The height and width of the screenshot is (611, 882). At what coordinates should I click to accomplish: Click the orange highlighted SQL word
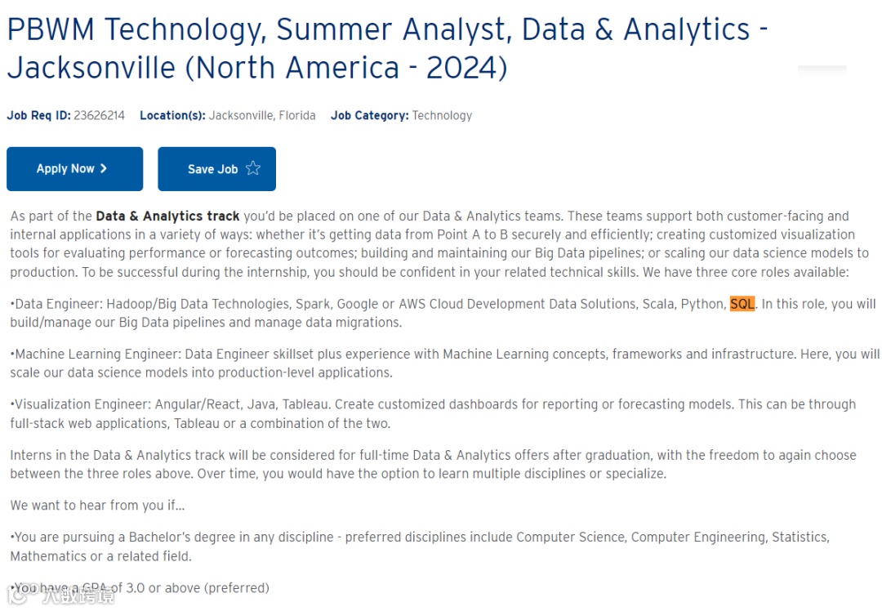coord(742,304)
